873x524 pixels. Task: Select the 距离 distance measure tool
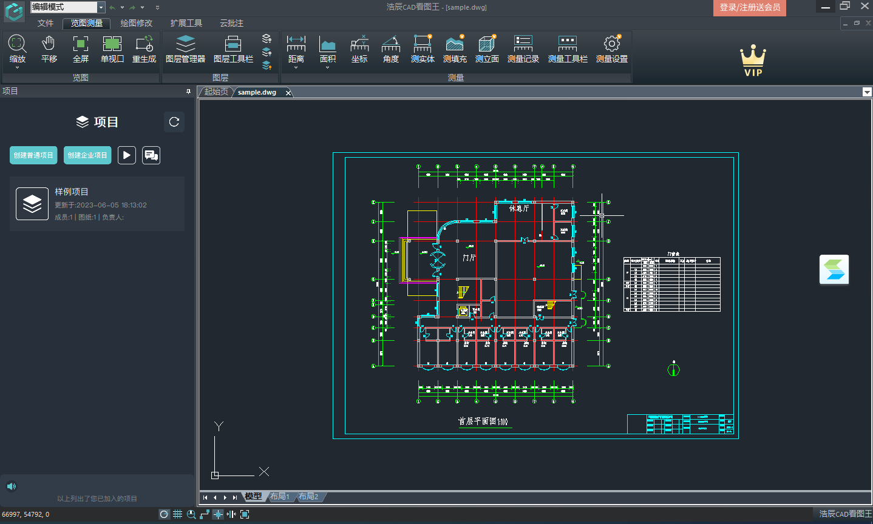pos(296,49)
